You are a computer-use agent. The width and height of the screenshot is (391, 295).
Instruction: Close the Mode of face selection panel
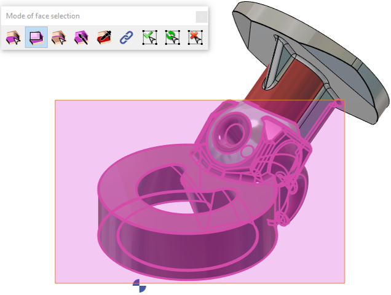point(201,17)
